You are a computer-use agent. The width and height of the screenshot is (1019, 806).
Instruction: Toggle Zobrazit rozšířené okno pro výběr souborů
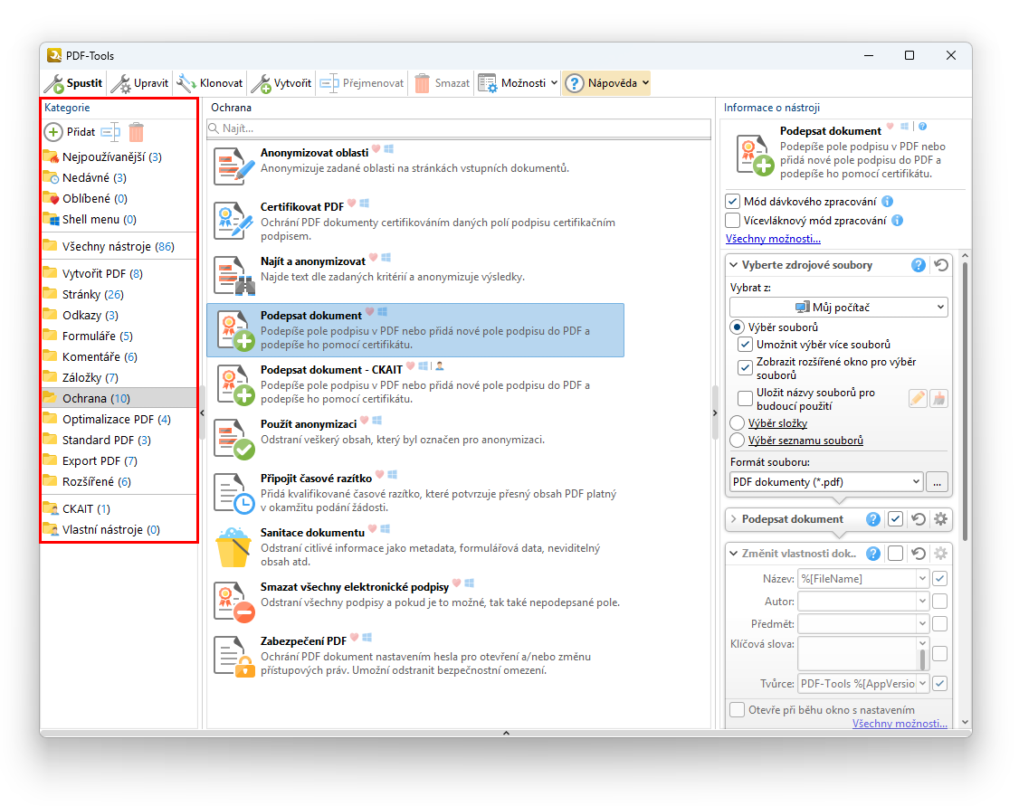coord(746,367)
